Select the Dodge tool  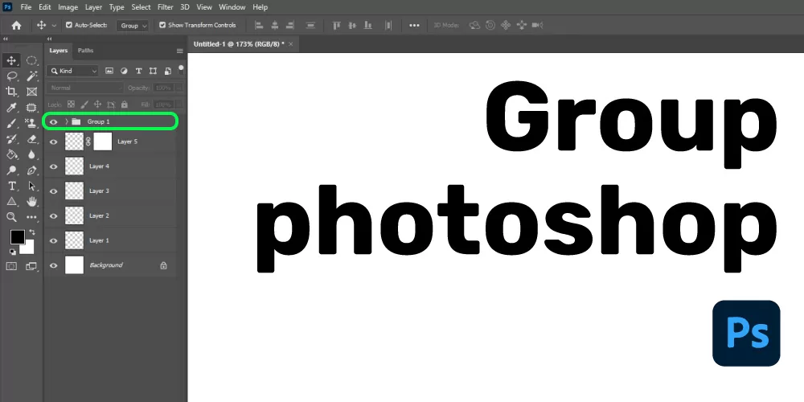tap(11, 170)
